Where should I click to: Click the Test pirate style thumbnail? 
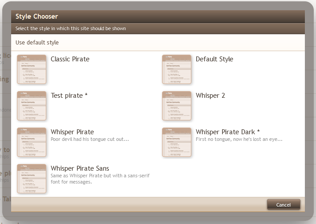pyautogui.click(x=32, y=106)
